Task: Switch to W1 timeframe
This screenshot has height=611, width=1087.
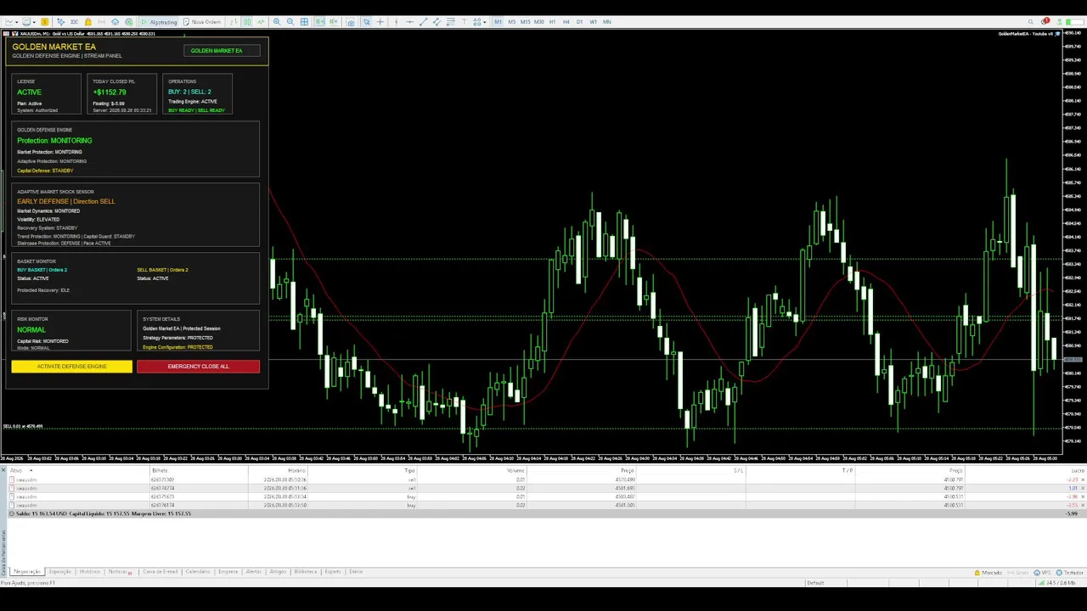Action: (593, 22)
